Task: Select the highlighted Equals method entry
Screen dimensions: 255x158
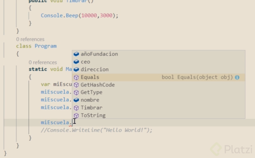Action: coord(158,77)
